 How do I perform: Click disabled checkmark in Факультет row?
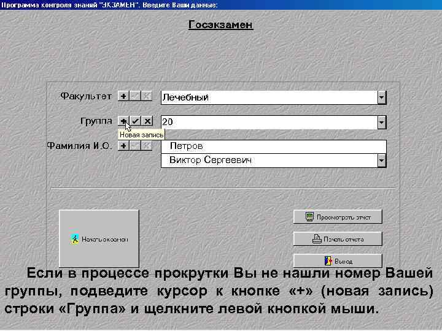click(x=135, y=96)
